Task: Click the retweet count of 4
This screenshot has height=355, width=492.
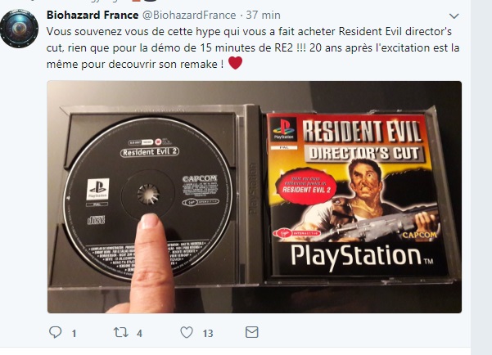Action: click(x=140, y=334)
